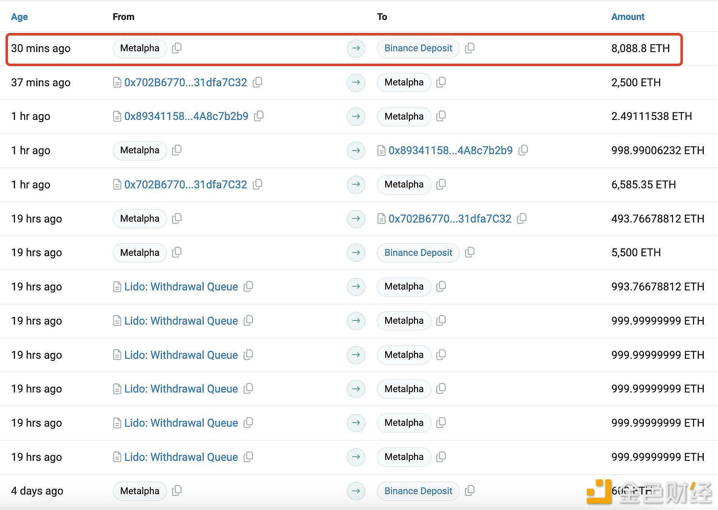Open Binance Deposit link in 4 days ago row

(418, 491)
